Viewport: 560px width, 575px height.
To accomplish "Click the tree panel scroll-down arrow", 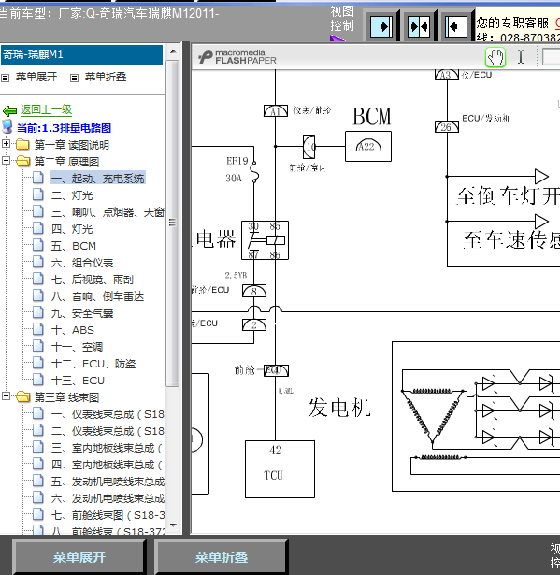I will [x=173, y=526].
